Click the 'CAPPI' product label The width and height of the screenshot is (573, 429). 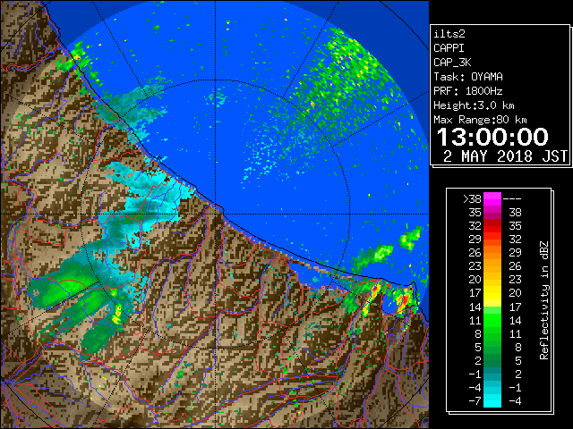click(449, 48)
